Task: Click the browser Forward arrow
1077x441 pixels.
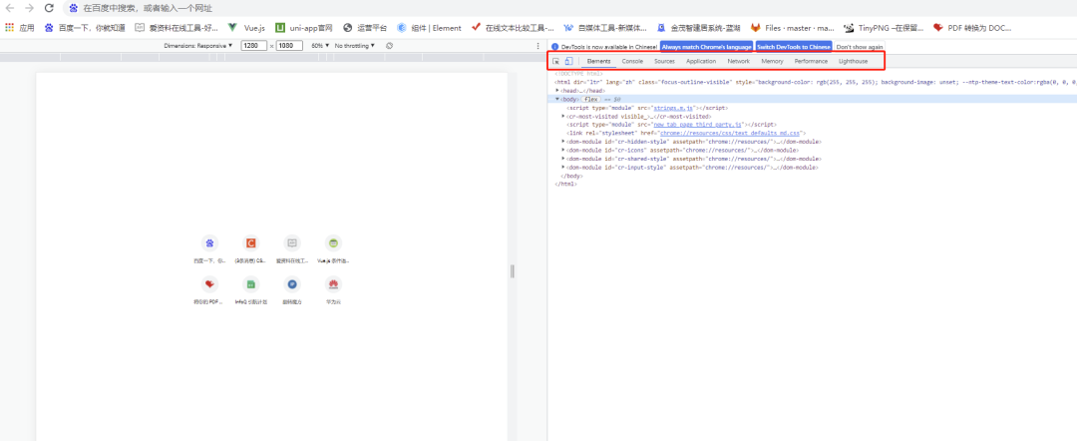Action: pos(29,8)
